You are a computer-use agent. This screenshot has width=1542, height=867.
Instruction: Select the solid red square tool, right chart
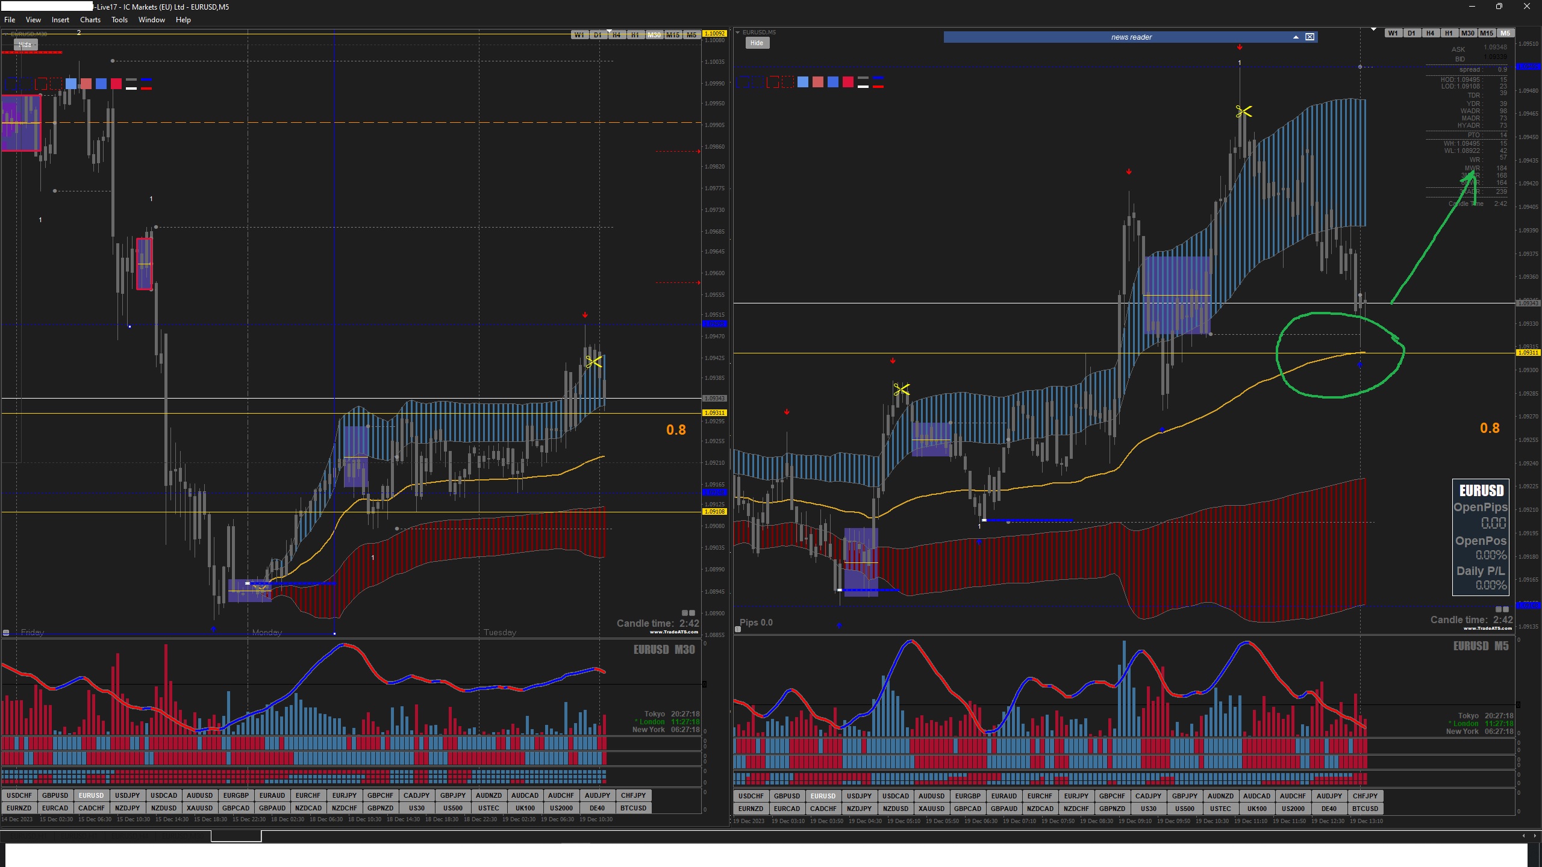tap(847, 82)
